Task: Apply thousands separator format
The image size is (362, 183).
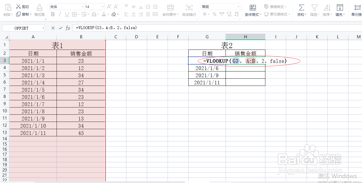Action: [222, 14]
